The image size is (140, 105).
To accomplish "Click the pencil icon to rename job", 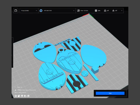I will tap(15, 90).
